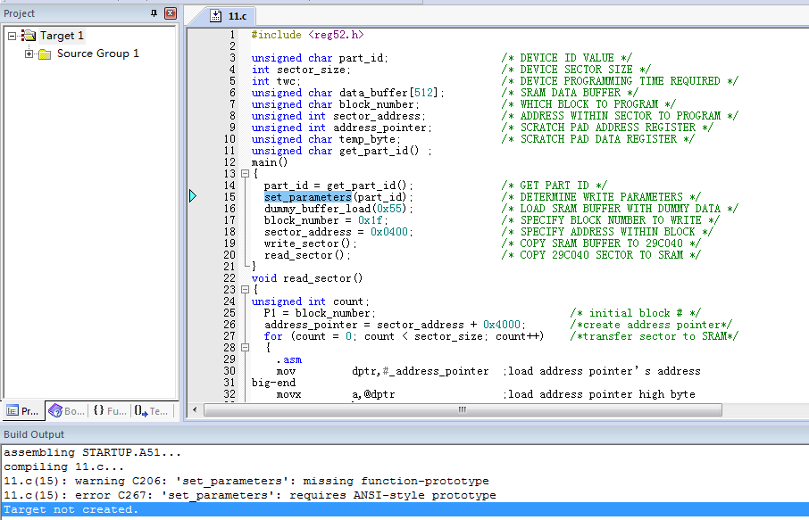
Task: Collapse the main() code block fold at line 13
Action: [246, 174]
